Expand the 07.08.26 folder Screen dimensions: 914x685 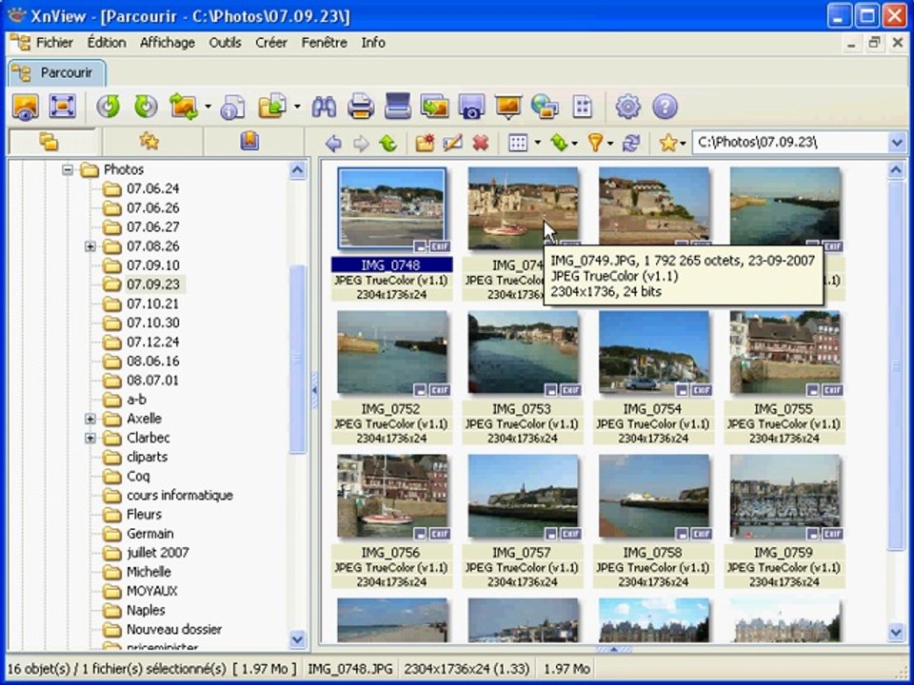(90, 246)
